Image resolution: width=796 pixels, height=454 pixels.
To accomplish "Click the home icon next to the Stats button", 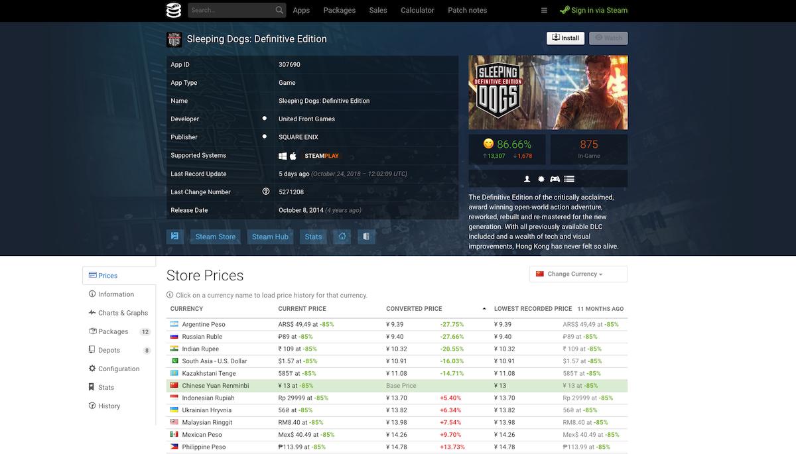I will click(x=342, y=236).
